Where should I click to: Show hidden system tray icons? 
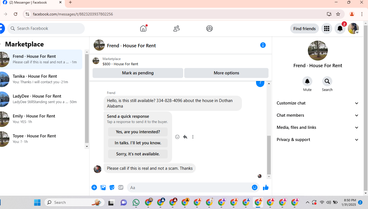coord(307,202)
